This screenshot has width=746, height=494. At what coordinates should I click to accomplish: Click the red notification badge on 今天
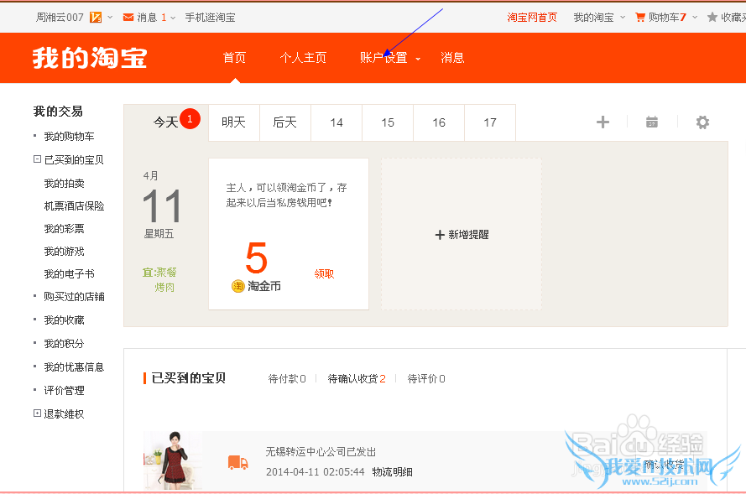[x=190, y=119]
